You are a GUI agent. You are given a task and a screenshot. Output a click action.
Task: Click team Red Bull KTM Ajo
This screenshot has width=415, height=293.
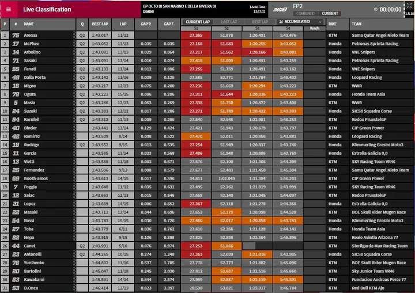[x=368, y=288]
